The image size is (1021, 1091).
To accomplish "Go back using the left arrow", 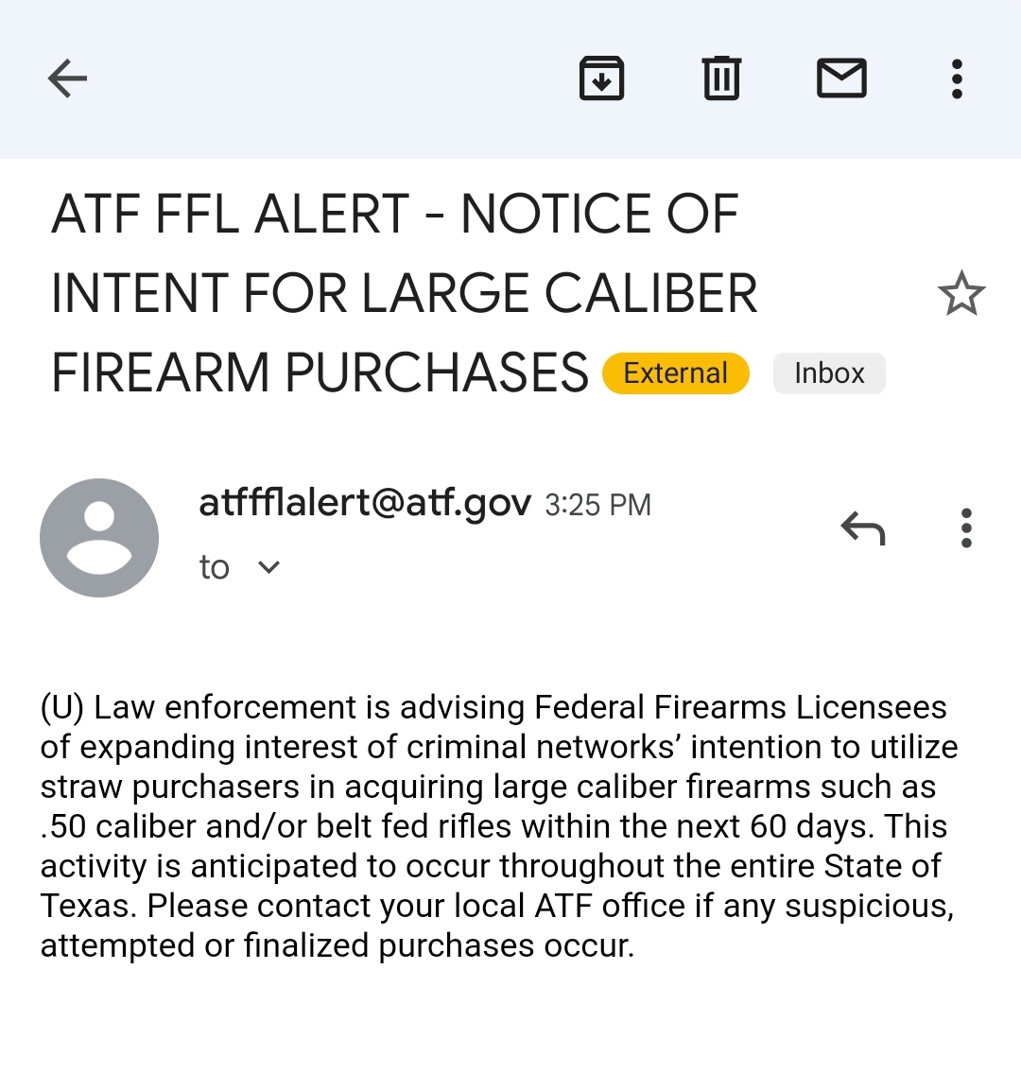I will pos(67,78).
